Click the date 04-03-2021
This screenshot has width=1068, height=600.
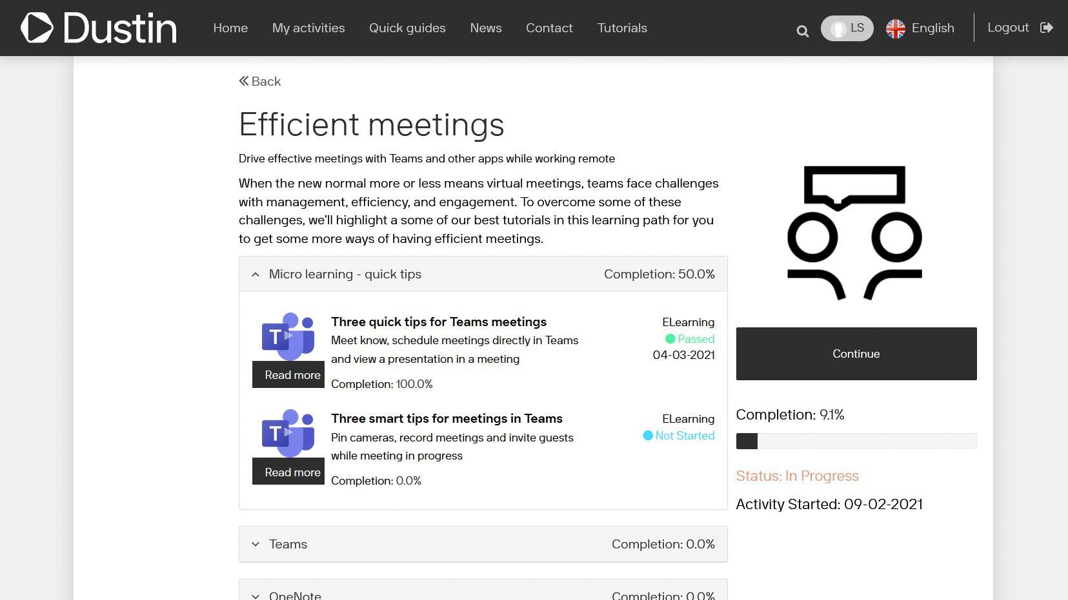tap(683, 355)
